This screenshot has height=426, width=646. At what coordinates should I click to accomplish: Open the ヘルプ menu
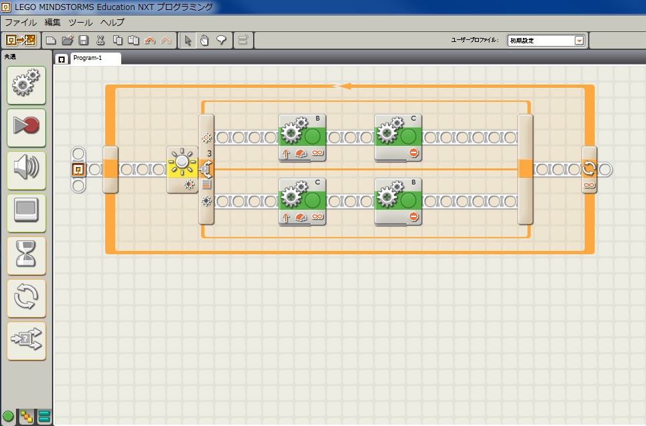tap(112, 23)
